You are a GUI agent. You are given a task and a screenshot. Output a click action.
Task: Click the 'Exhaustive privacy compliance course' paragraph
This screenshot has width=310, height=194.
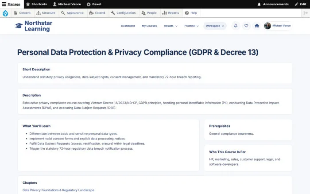151,105
